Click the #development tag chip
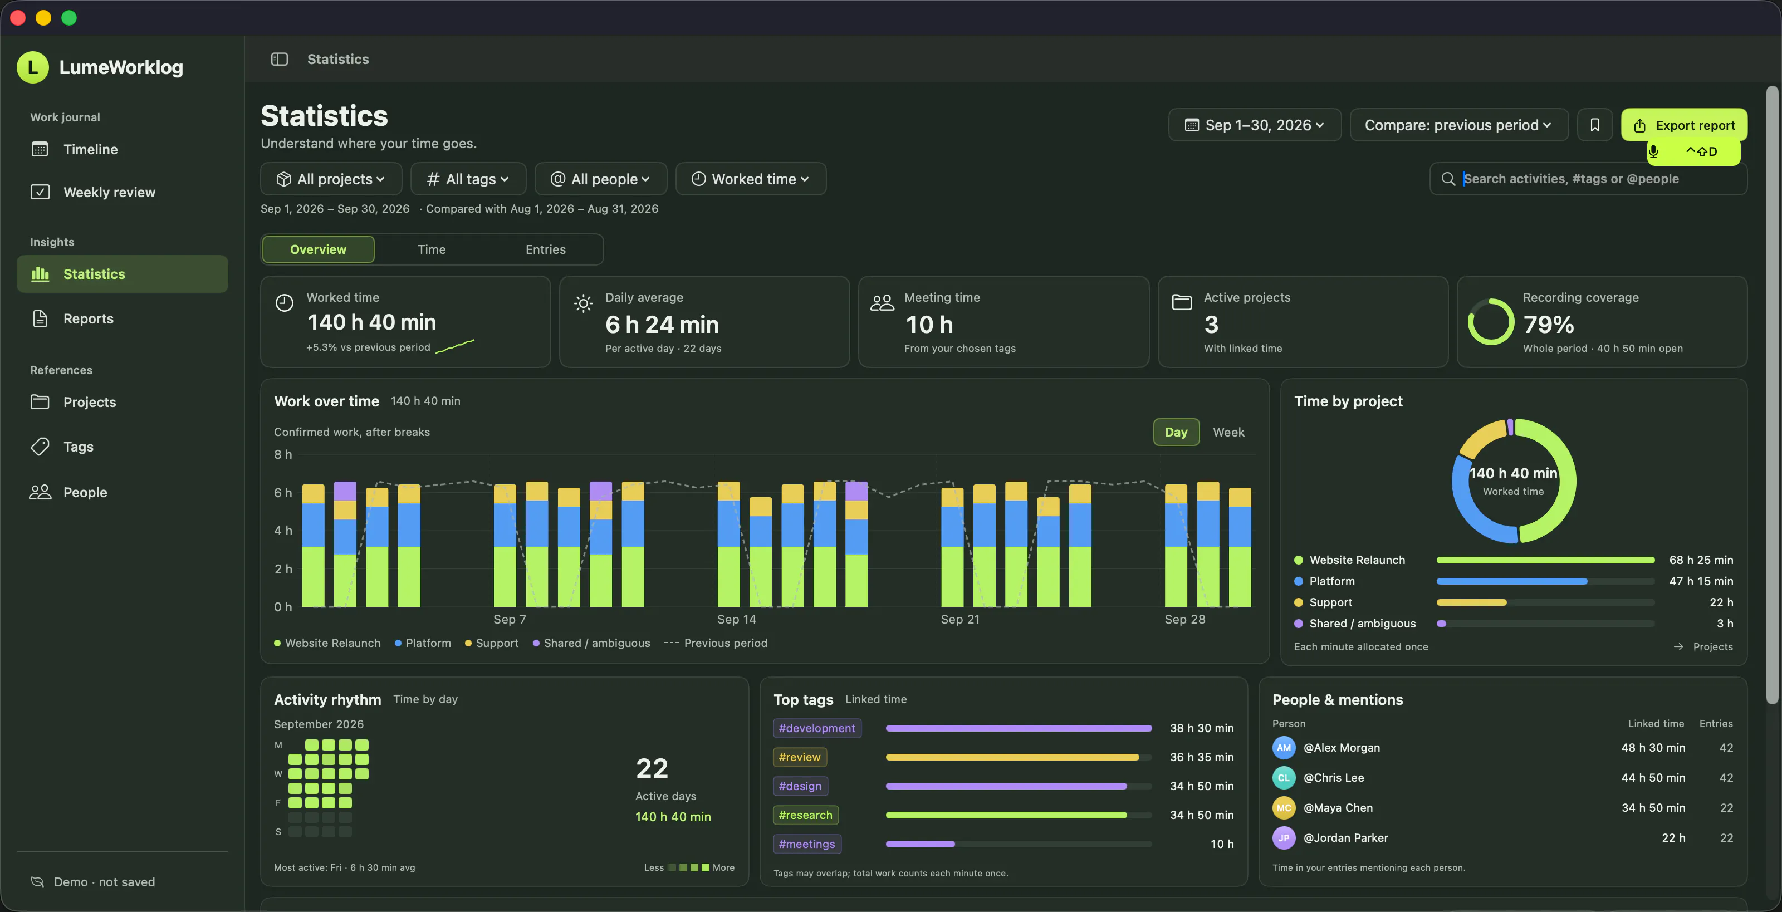Screen dimensions: 1782x912 [x=817, y=728]
